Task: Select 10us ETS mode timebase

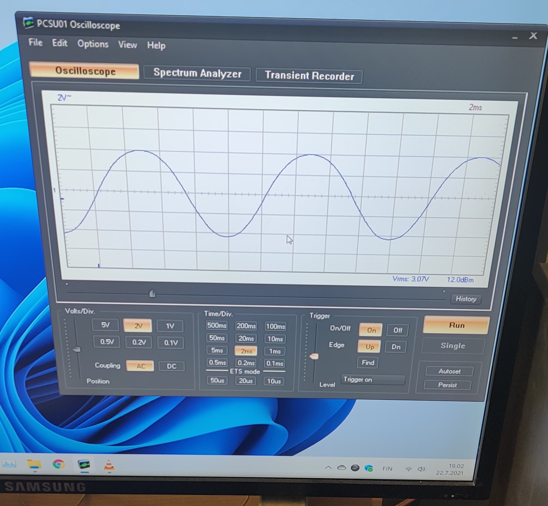Action: pyautogui.click(x=274, y=381)
